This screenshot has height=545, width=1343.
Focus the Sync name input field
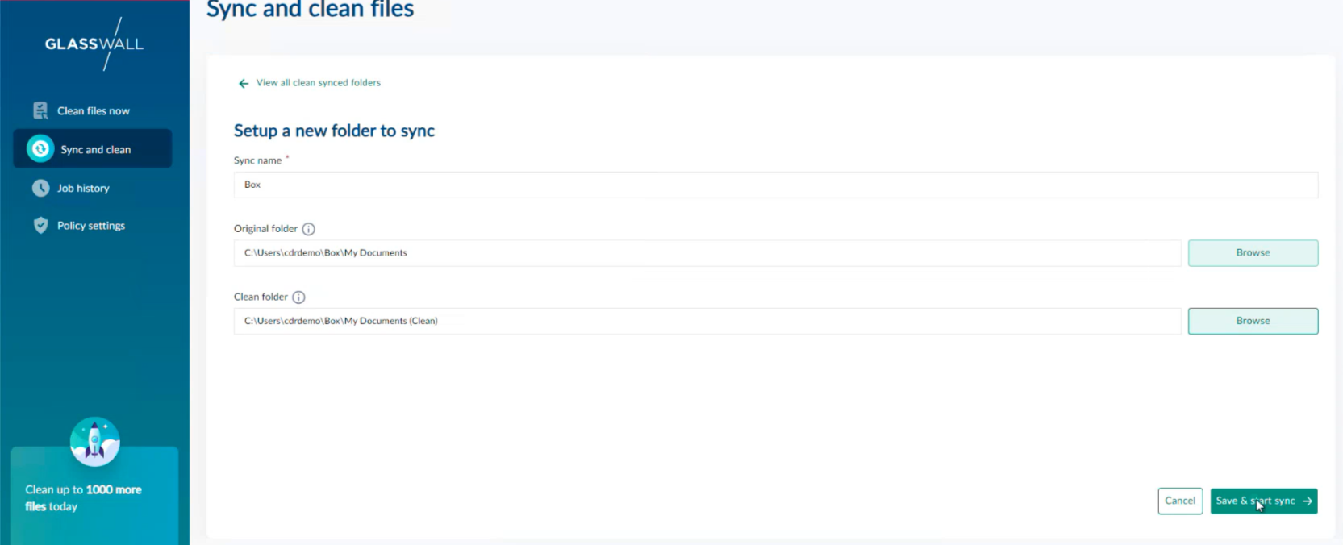click(774, 185)
